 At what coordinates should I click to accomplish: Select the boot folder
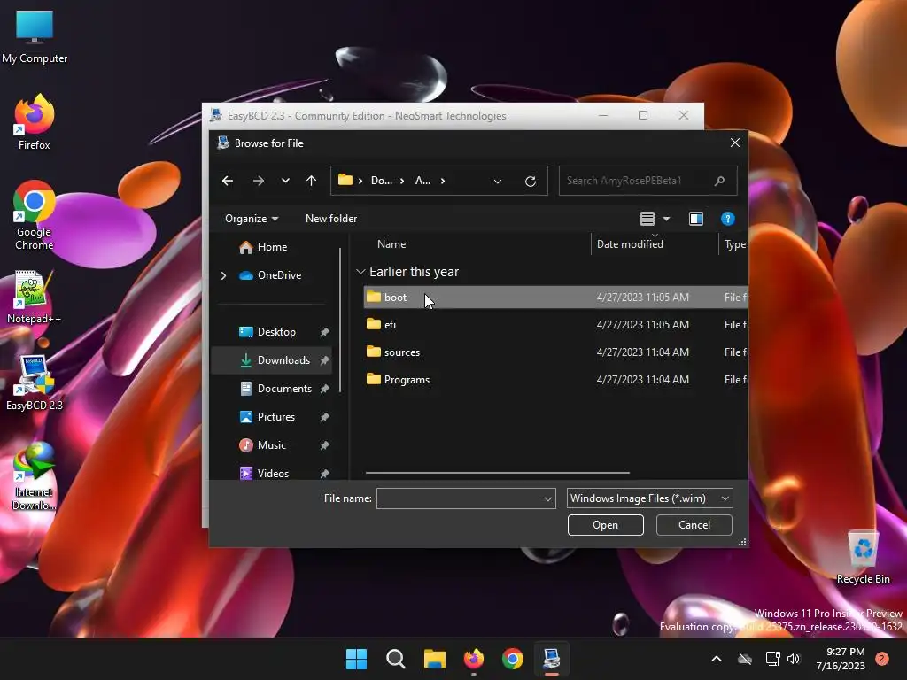(x=555, y=297)
